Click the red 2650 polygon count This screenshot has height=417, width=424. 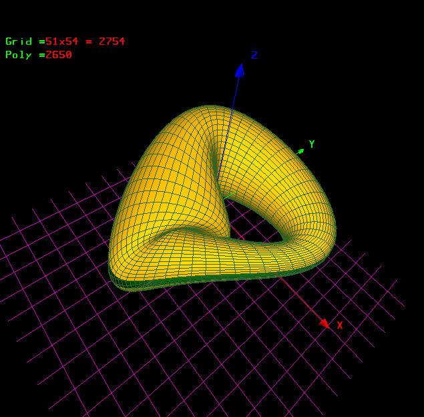(59, 55)
